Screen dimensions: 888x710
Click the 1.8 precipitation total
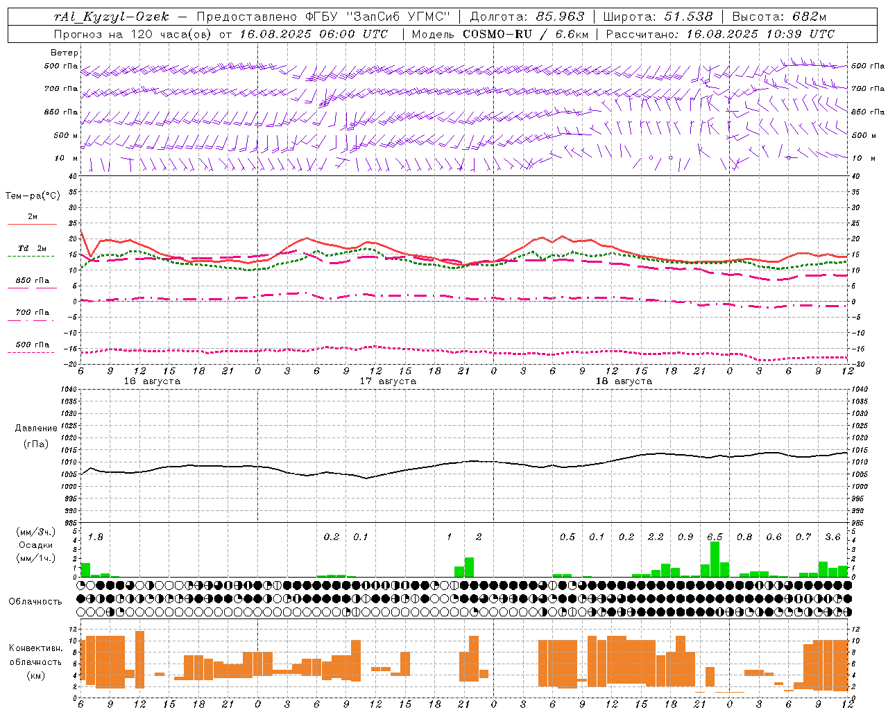coord(96,537)
